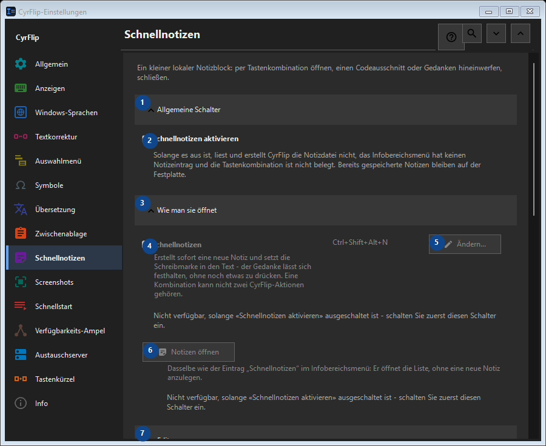Screen dimensions: 546x446
Task: Switch to the Textkorrektur page
Action: point(64,137)
